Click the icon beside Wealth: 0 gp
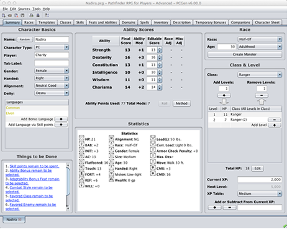The image size is (292, 232). point(111,179)
